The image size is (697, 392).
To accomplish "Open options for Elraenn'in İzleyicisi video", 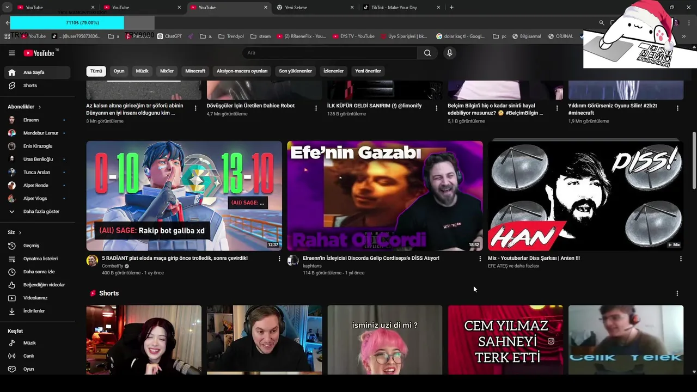I will (480, 259).
